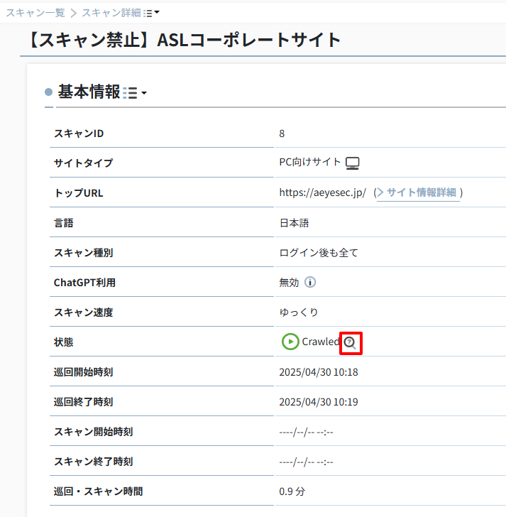Select the スキャンID value 8
This screenshot has height=517, width=506.
coord(282,134)
